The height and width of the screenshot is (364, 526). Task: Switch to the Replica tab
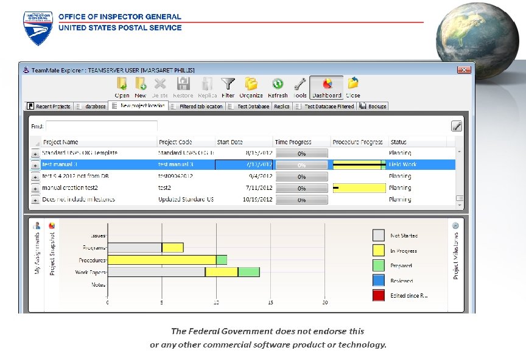282,107
